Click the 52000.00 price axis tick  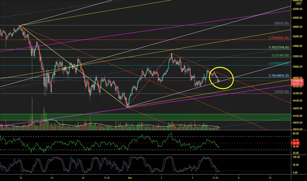click(297, 56)
